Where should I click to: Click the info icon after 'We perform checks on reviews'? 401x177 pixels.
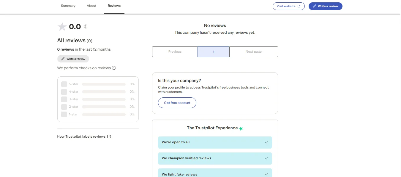pos(114,68)
